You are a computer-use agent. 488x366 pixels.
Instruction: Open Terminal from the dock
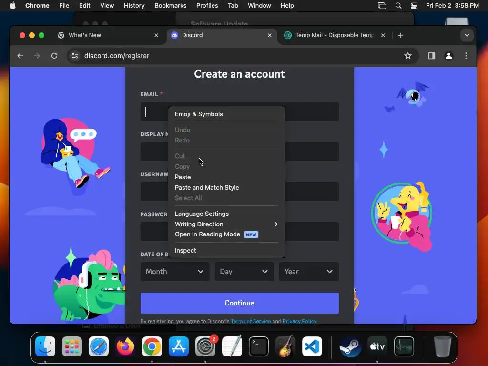click(259, 346)
